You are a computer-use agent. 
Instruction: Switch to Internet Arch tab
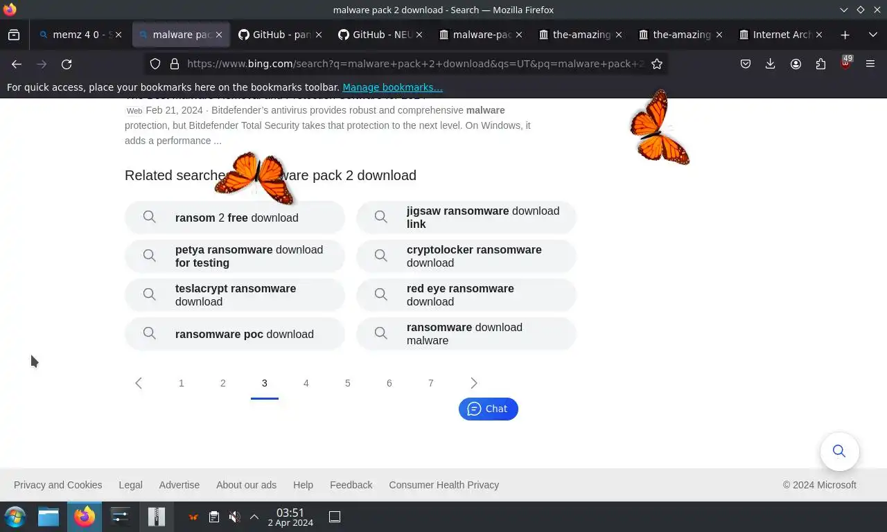pos(782,35)
